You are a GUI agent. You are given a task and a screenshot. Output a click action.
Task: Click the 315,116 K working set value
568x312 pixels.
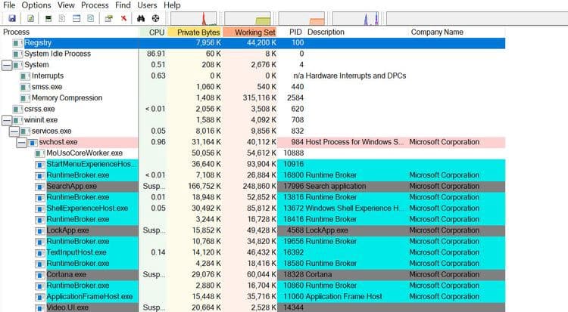click(x=259, y=98)
